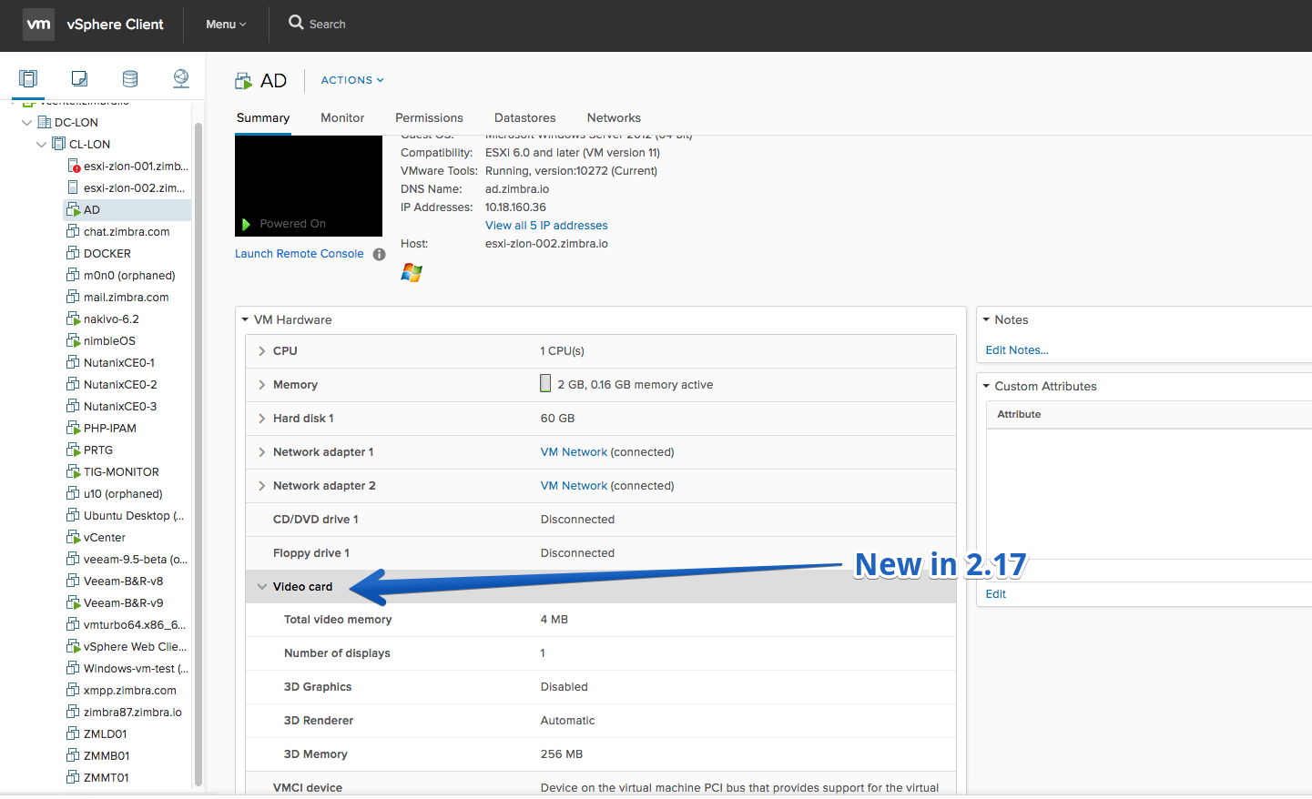This screenshot has width=1312, height=799.
Task: Expand the CPU hardware row
Action: 262,351
